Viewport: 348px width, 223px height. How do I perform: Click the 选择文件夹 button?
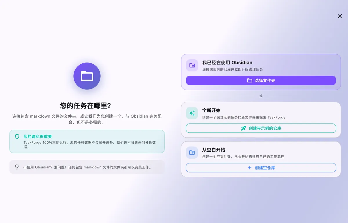point(261,80)
